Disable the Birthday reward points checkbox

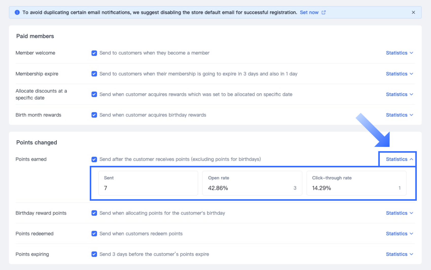coord(94,213)
